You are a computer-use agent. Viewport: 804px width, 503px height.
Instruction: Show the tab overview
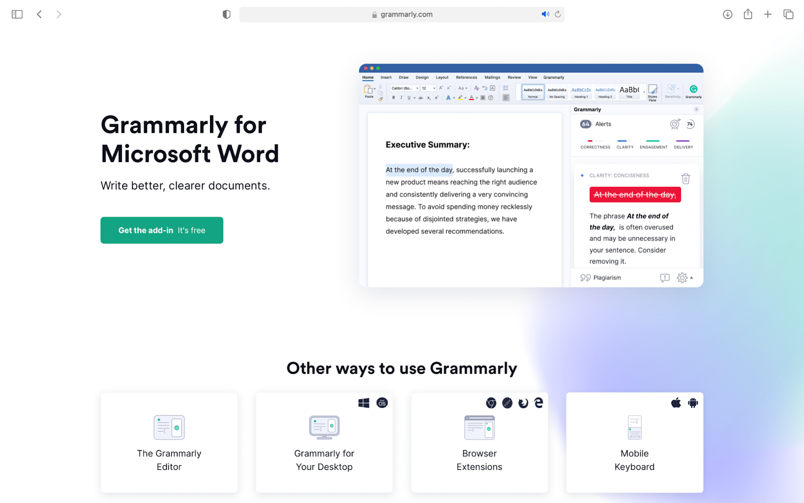click(788, 14)
